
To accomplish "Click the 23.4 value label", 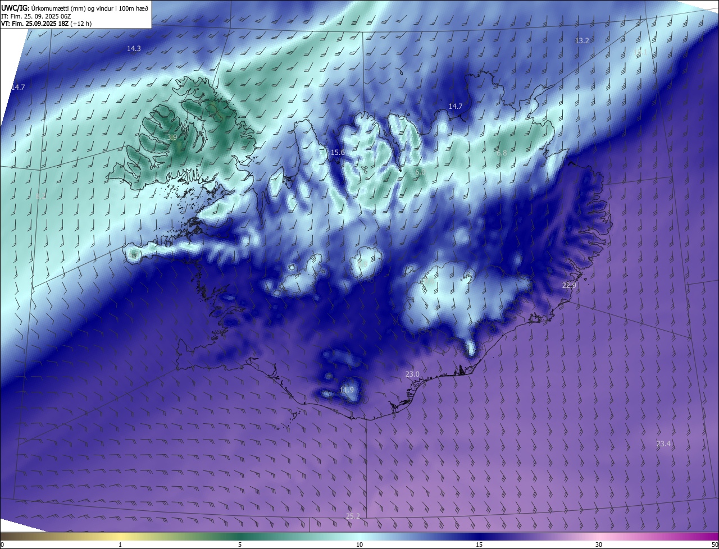I will pyautogui.click(x=663, y=443).
